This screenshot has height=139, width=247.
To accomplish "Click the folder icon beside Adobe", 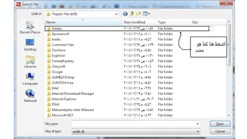I will (49, 29).
